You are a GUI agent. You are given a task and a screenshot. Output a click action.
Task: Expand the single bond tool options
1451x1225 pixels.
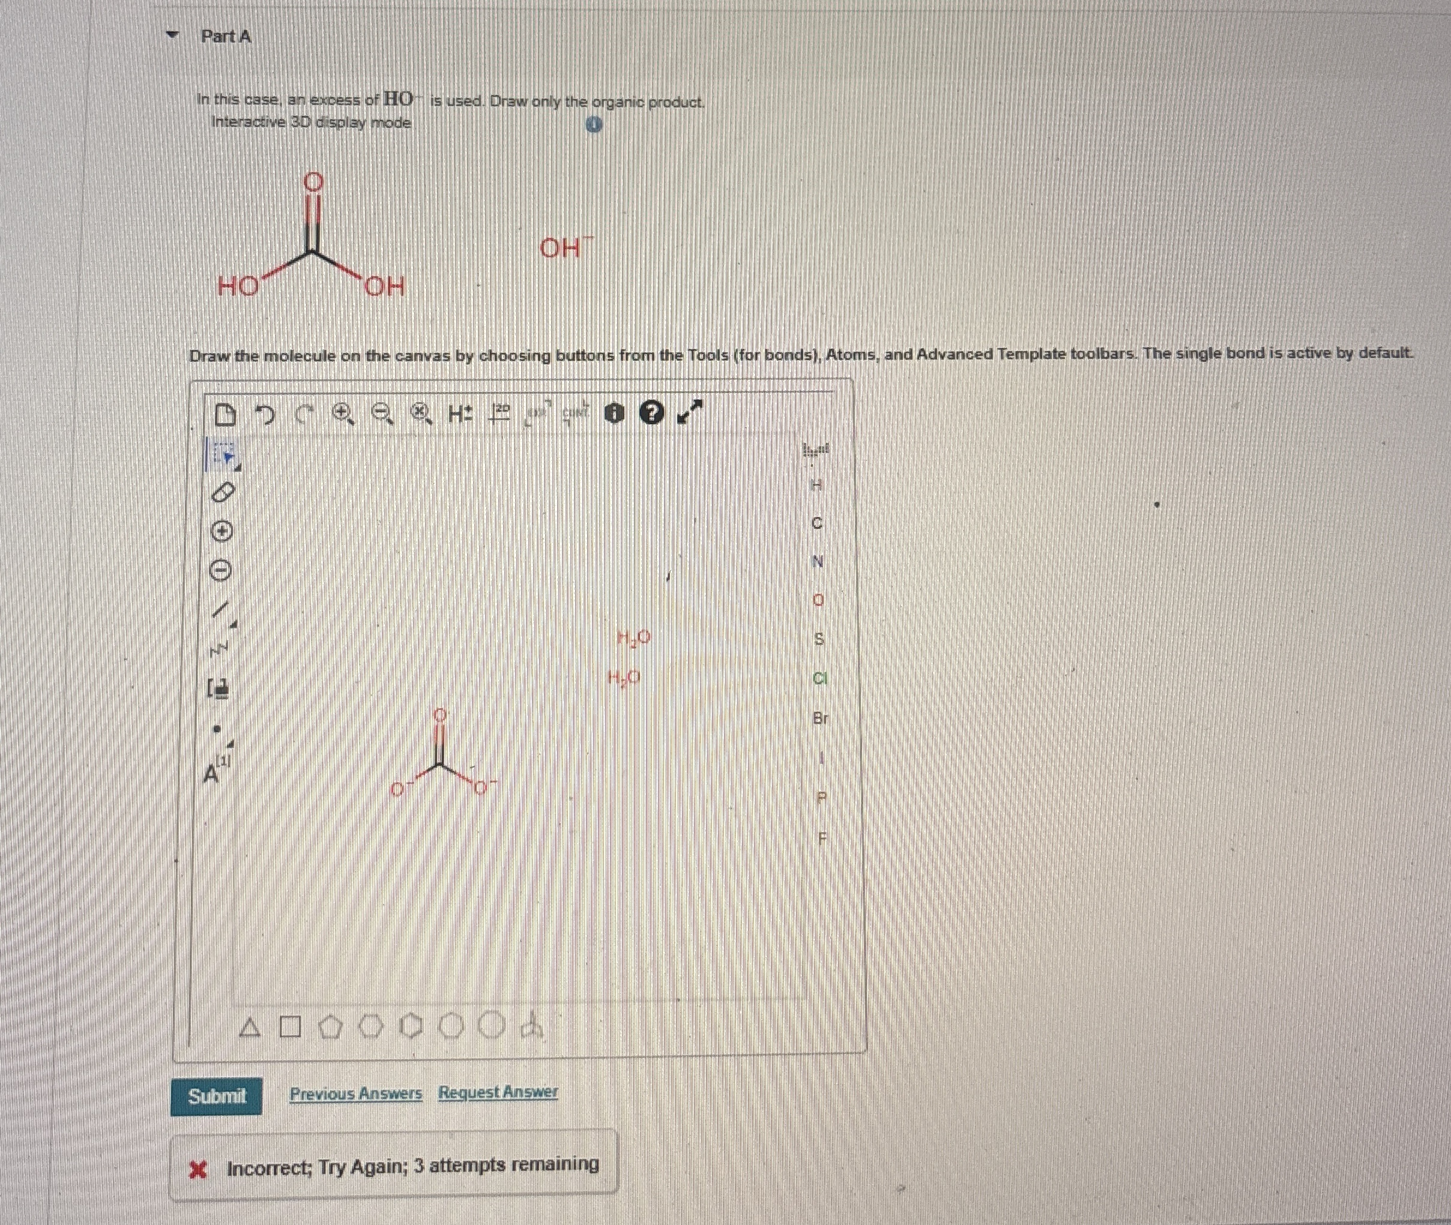235,625
